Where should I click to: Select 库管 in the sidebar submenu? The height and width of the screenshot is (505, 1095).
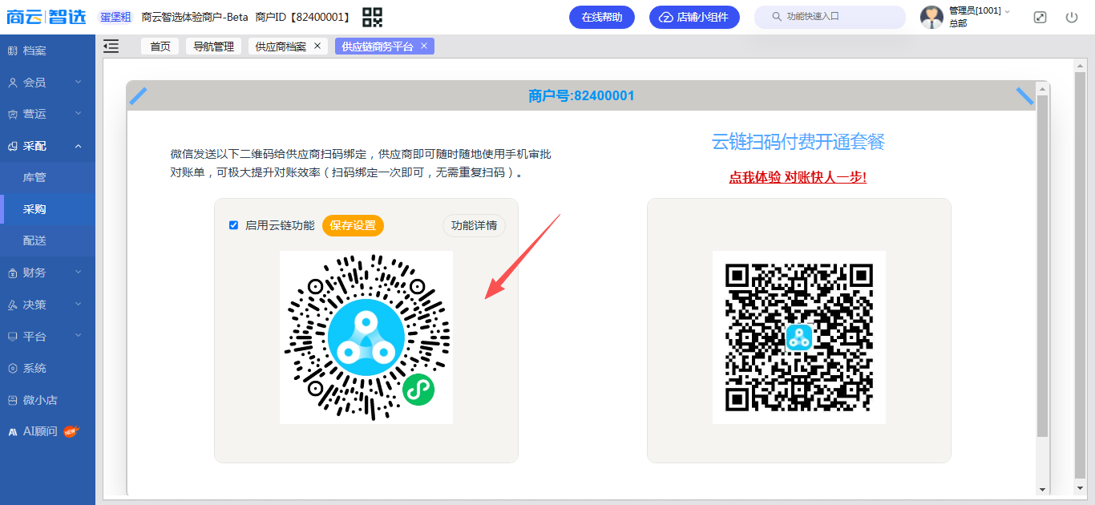click(34, 177)
